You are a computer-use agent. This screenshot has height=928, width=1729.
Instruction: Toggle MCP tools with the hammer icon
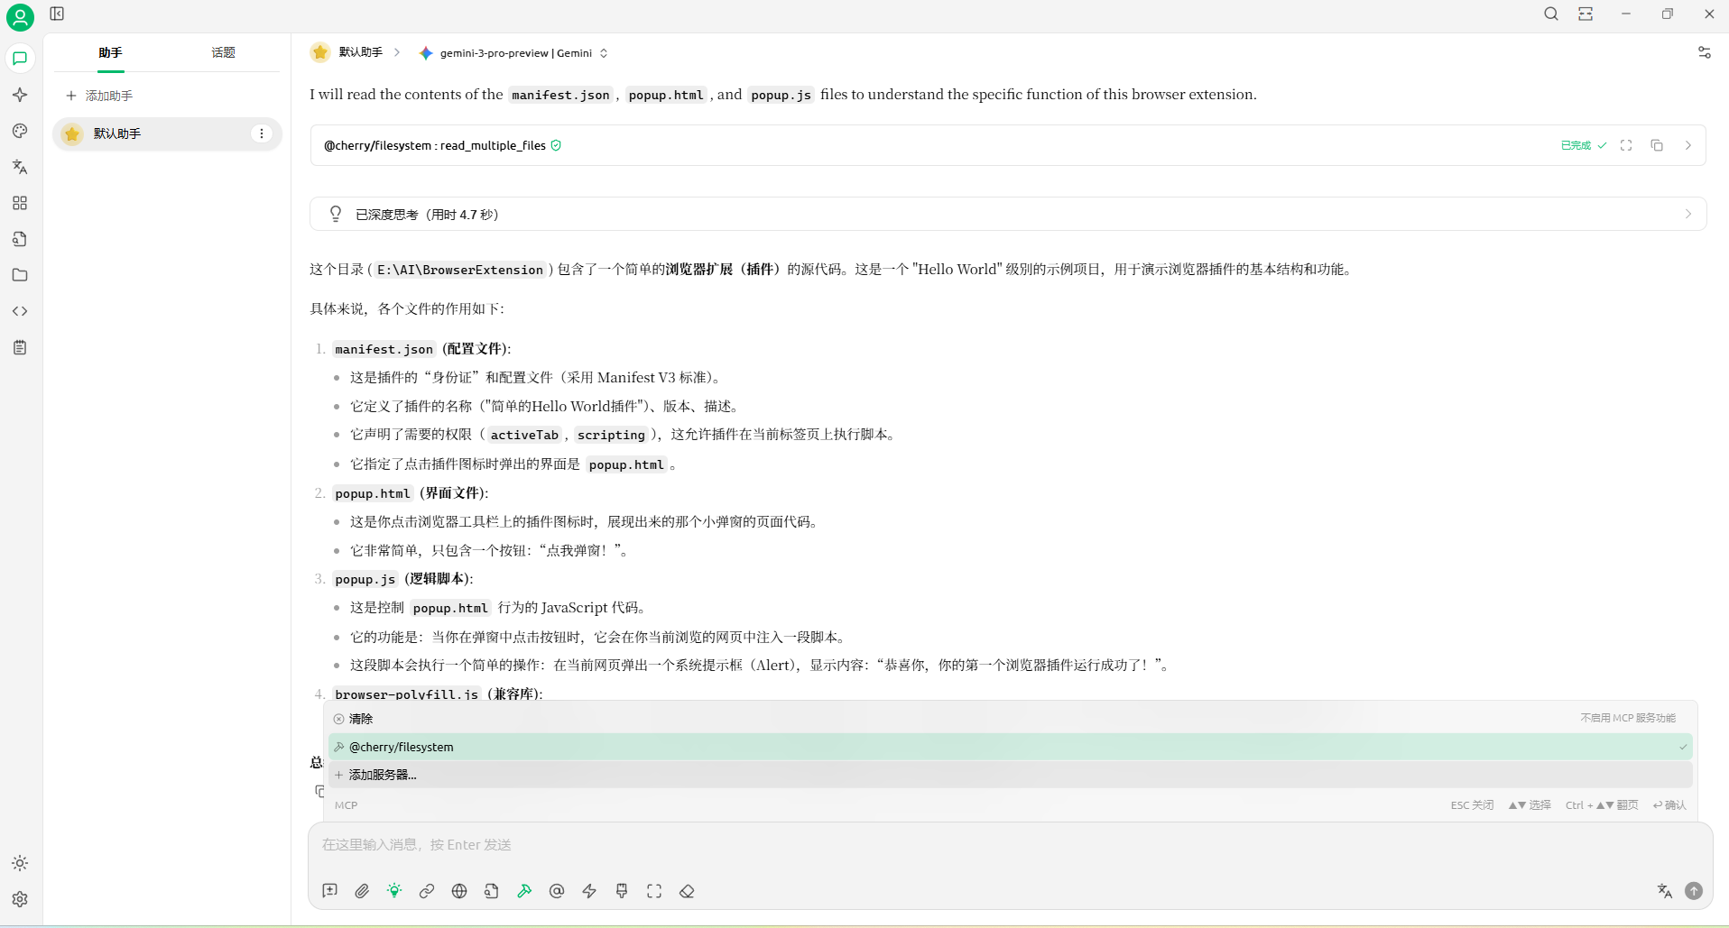[524, 891]
